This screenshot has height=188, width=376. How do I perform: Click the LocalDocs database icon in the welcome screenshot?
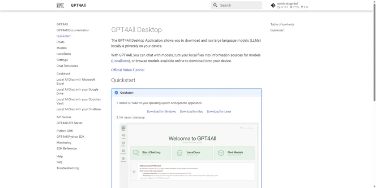tap(179, 153)
